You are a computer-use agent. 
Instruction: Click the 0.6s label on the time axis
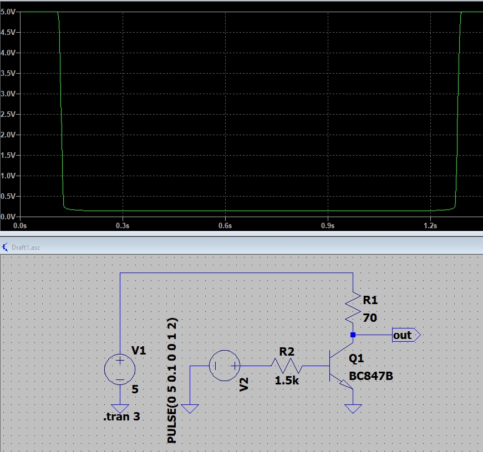[x=225, y=225]
